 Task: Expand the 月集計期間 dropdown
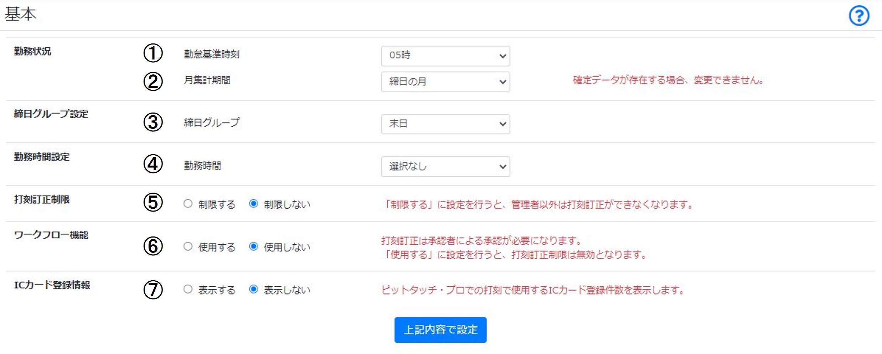[445, 82]
